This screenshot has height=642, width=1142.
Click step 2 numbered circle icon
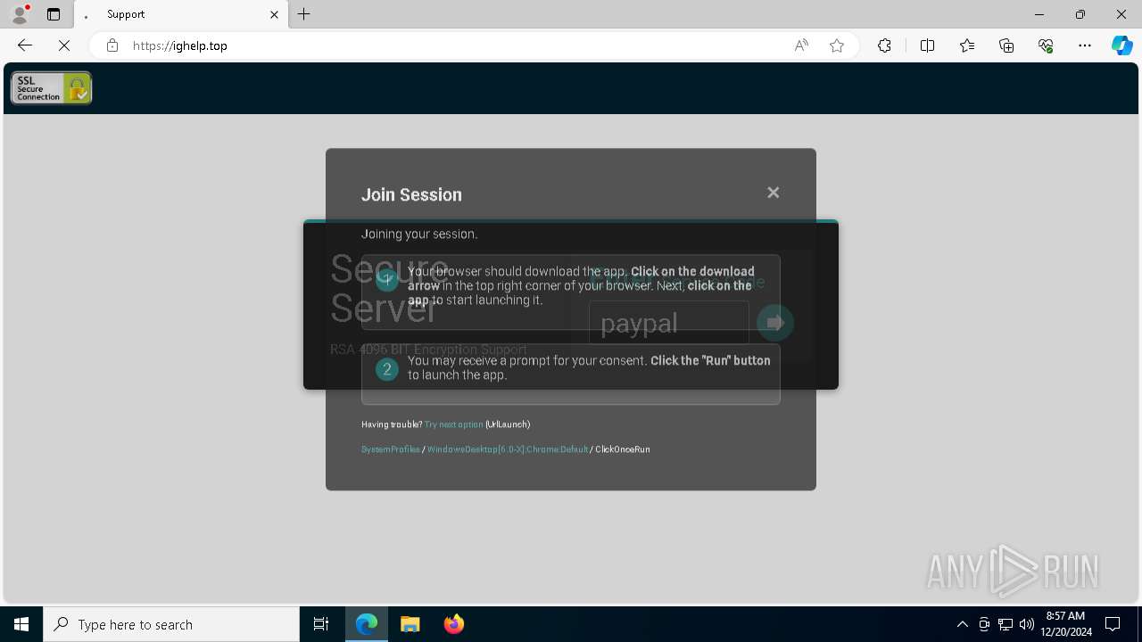(x=386, y=368)
